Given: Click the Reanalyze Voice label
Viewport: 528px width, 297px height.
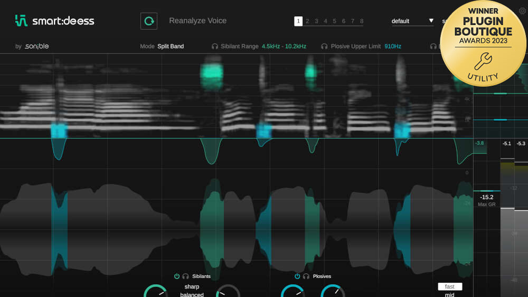Looking at the screenshot, I should (x=197, y=21).
